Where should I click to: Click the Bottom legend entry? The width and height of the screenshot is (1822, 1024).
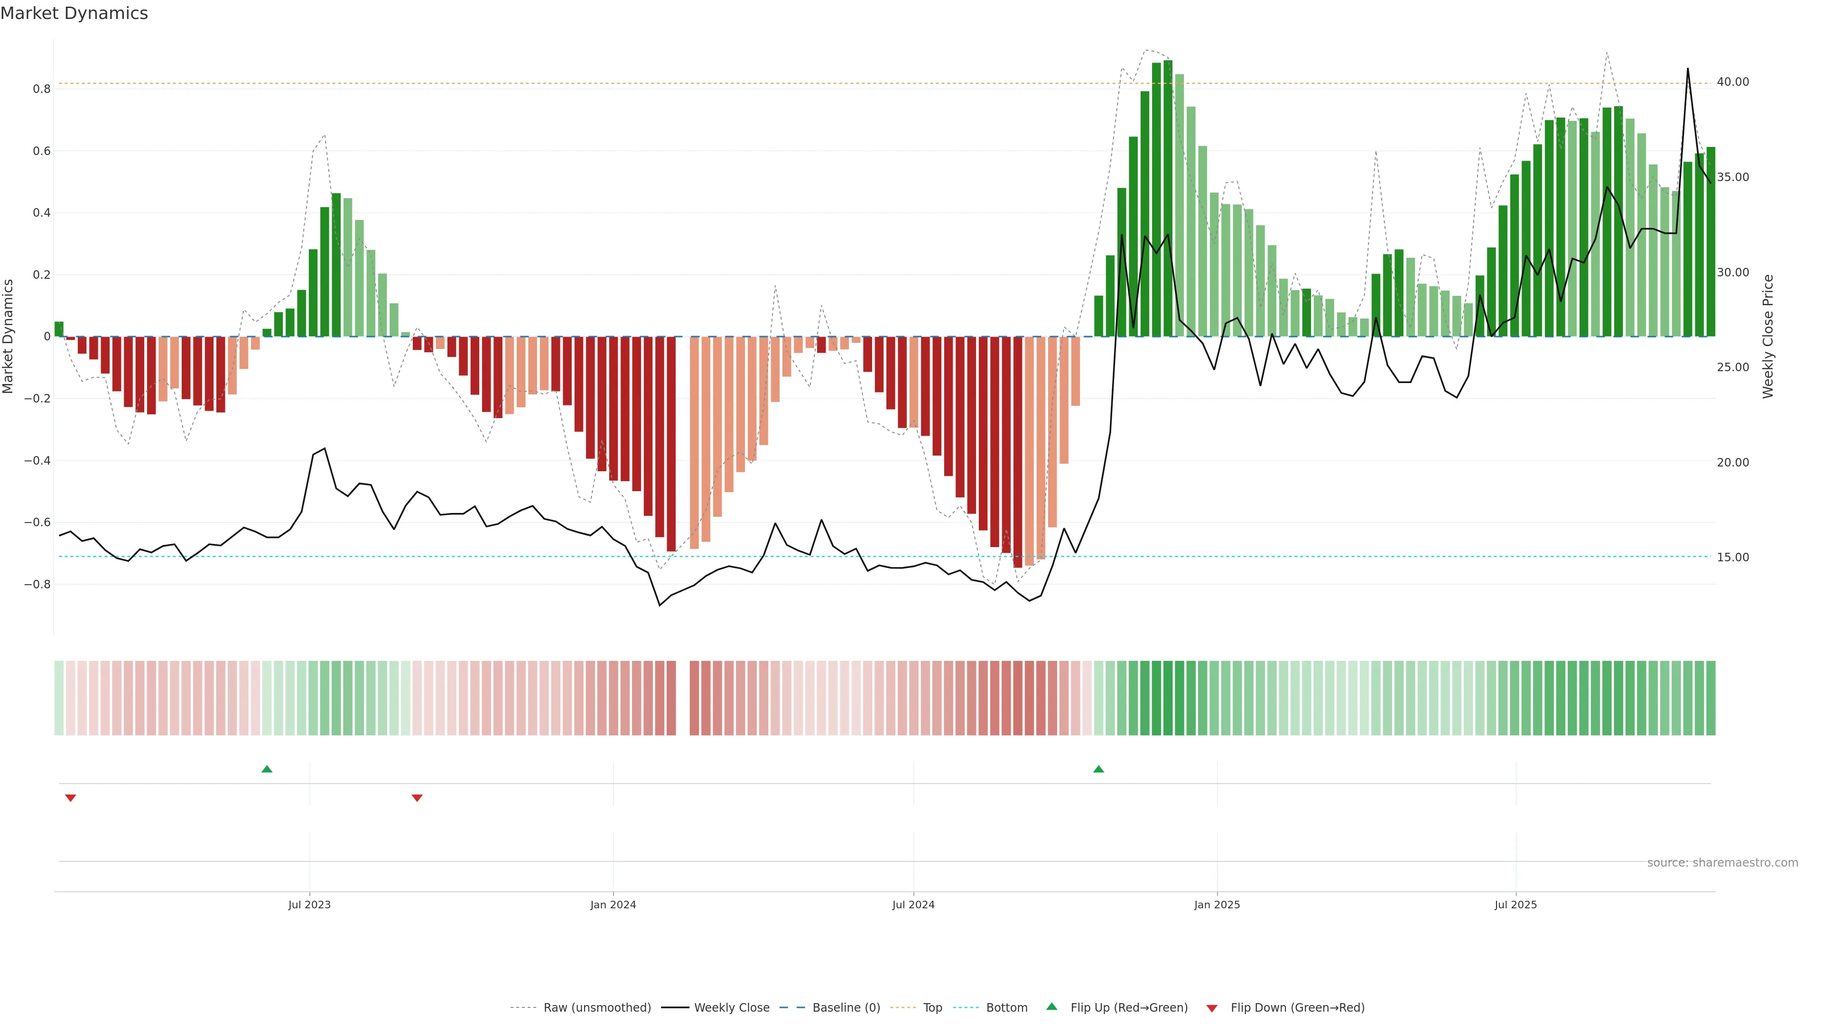(1006, 1008)
